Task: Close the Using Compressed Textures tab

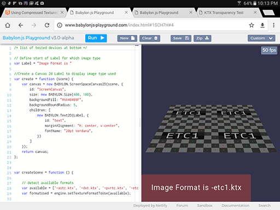Action: click(x=62, y=13)
